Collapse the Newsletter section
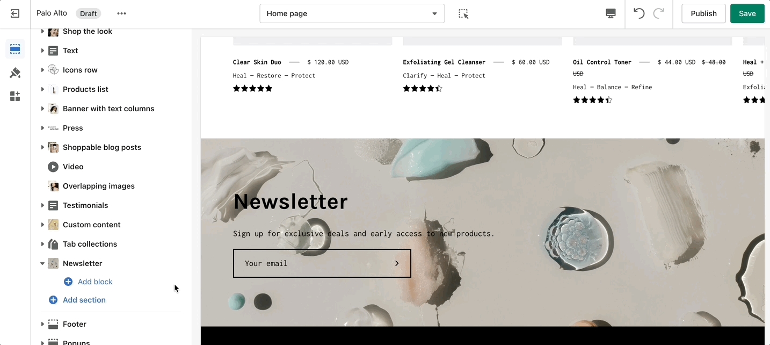This screenshot has height=345, width=770. point(42,263)
